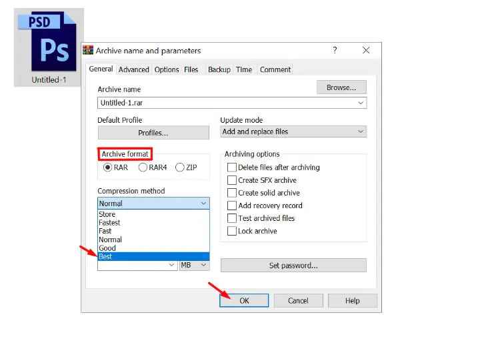Open the Update mode dropdown
The width and height of the screenshot is (500, 347).
293,131
